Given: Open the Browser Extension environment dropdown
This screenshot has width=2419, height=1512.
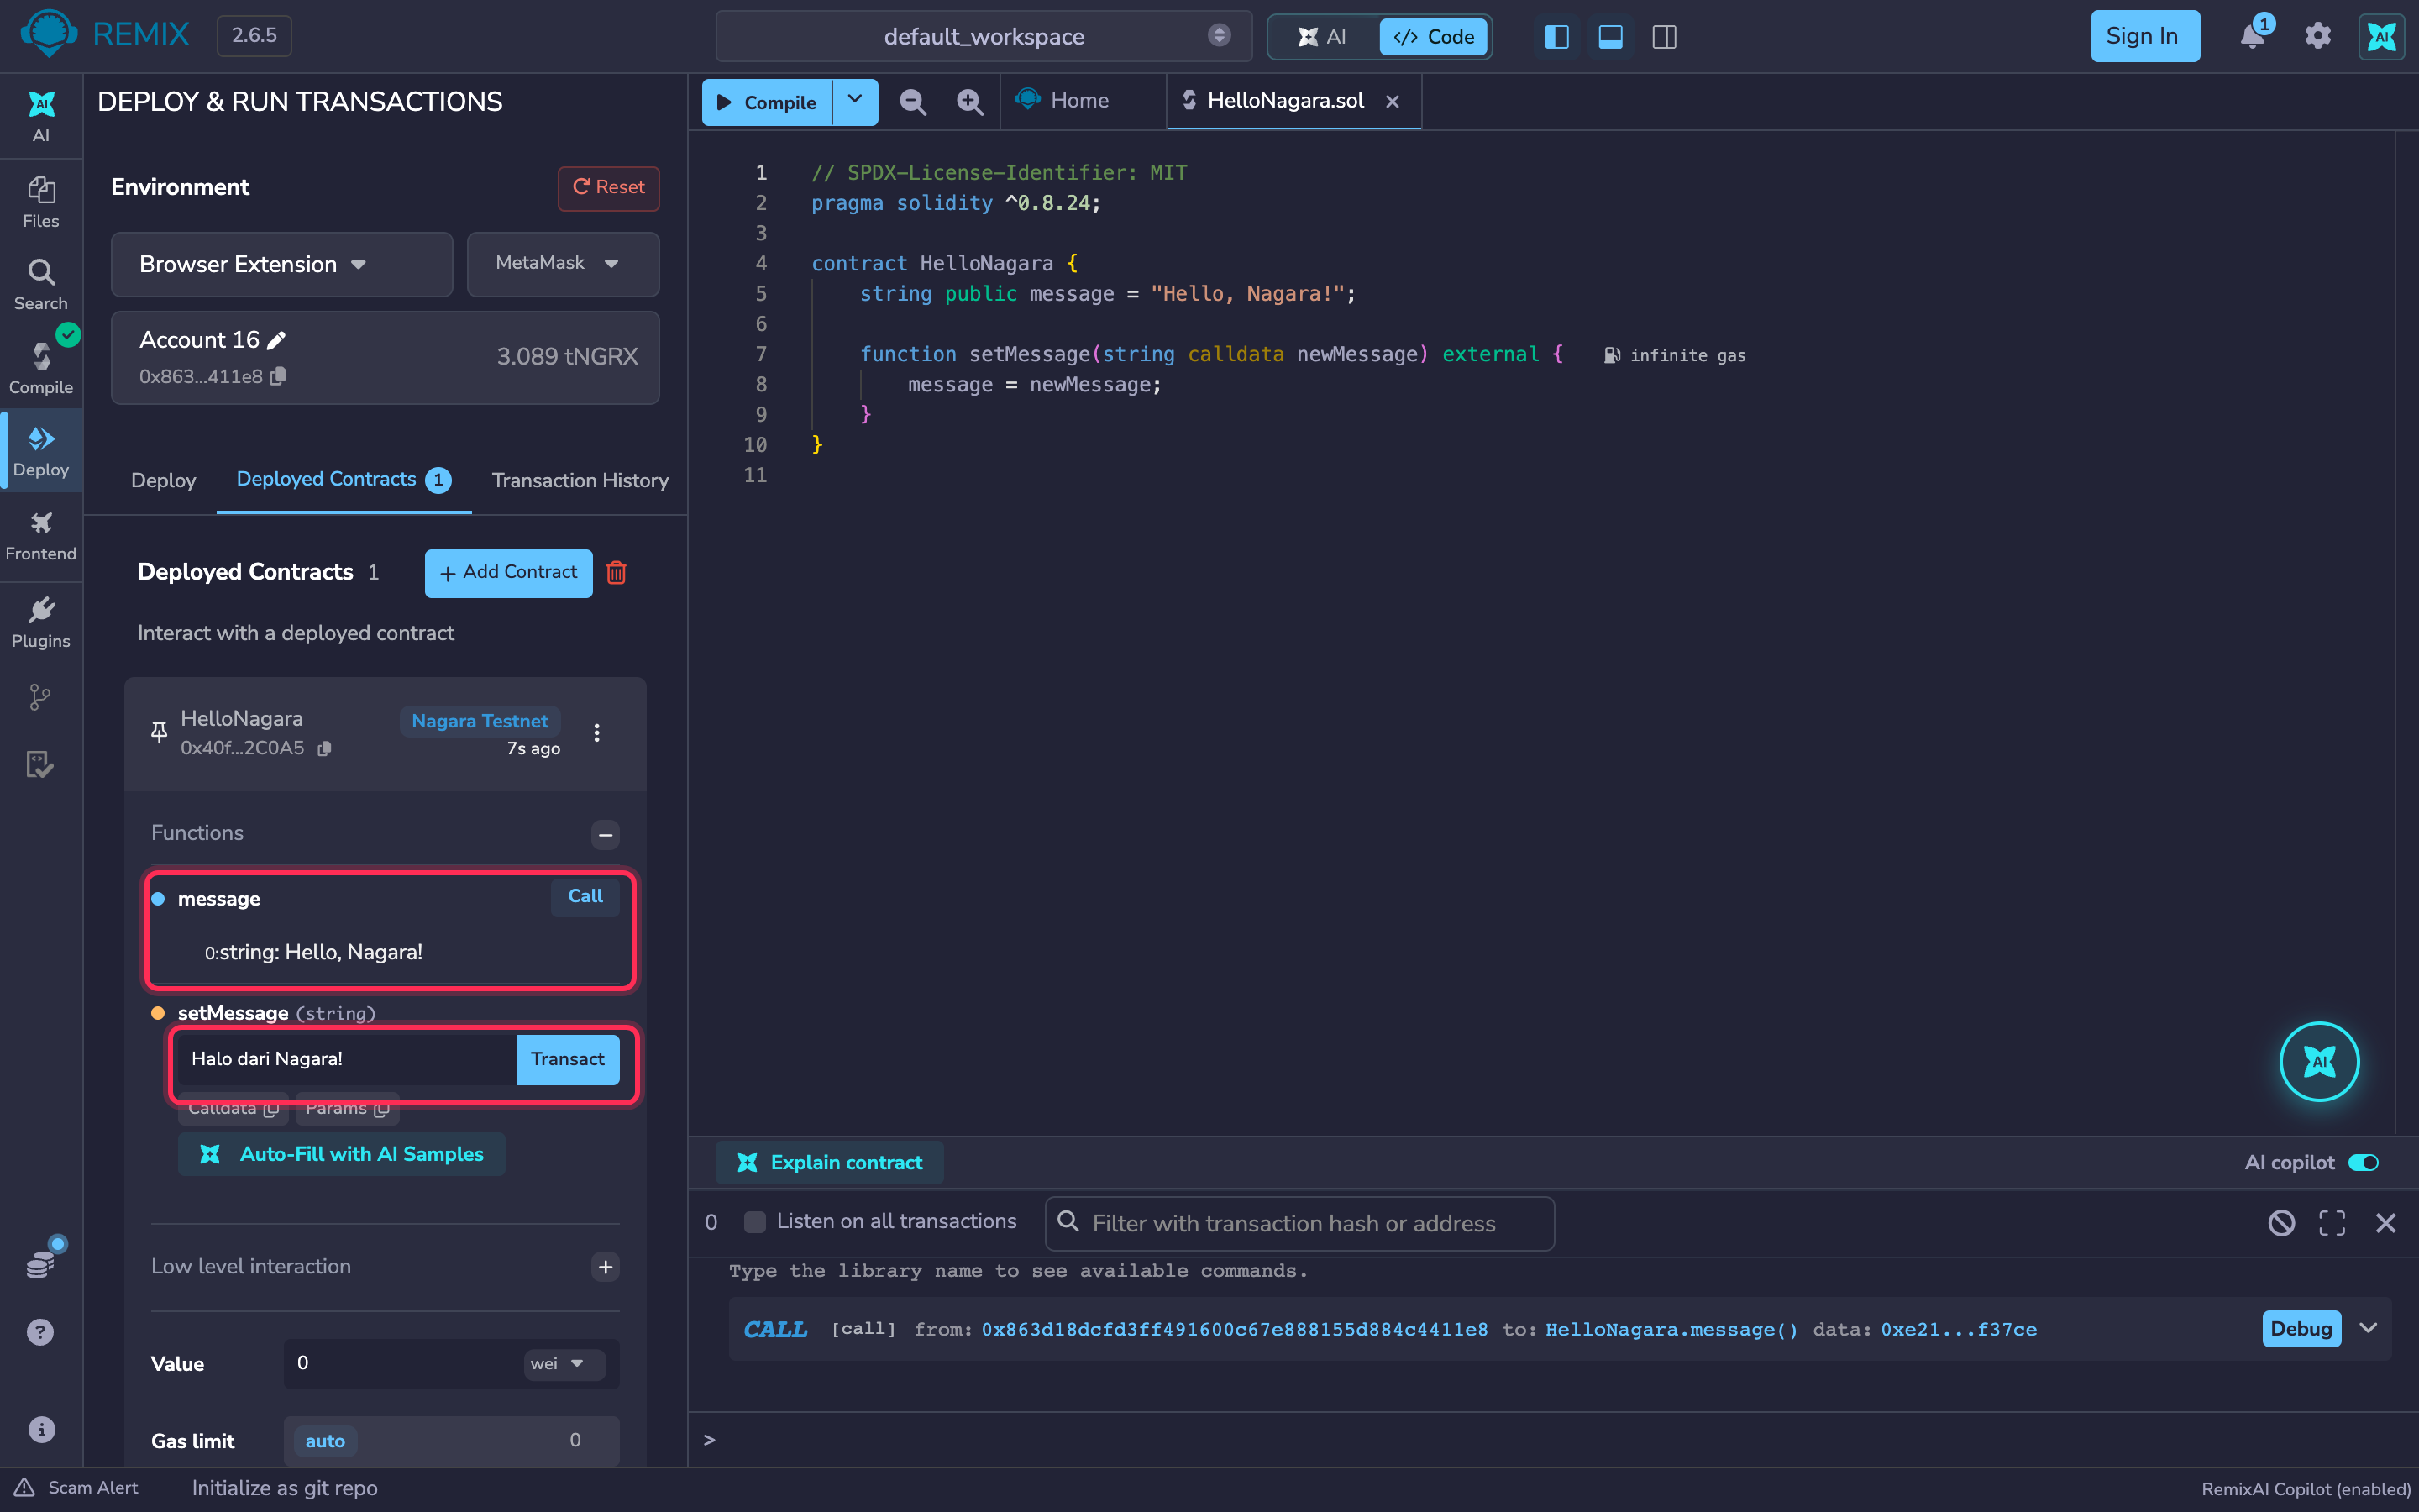Looking at the screenshot, I should (x=282, y=264).
